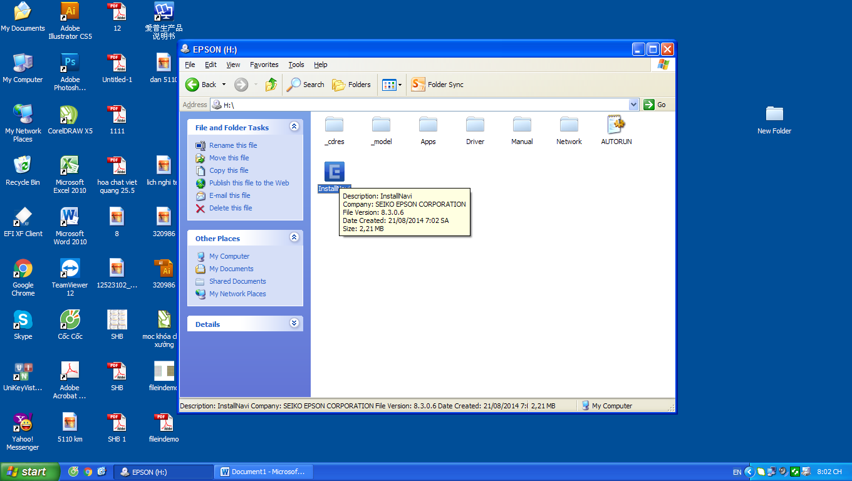Open the Tools menu
Image resolution: width=852 pixels, height=481 pixels.
coord(296,65)
